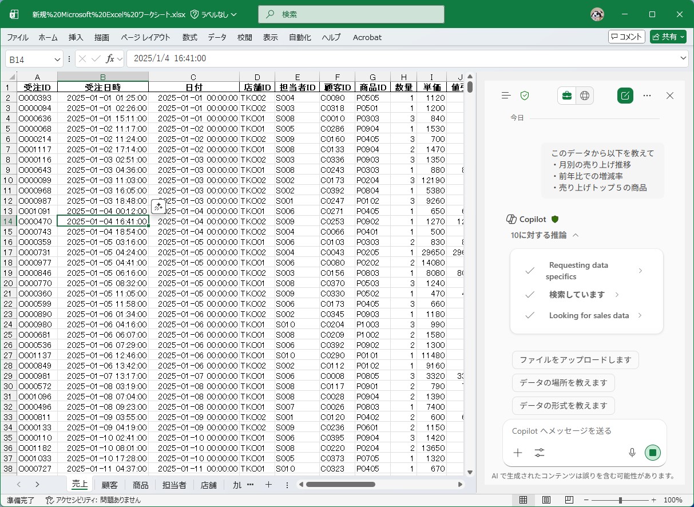
Task: Click the zoom slider in status bar
Action: 621,500
